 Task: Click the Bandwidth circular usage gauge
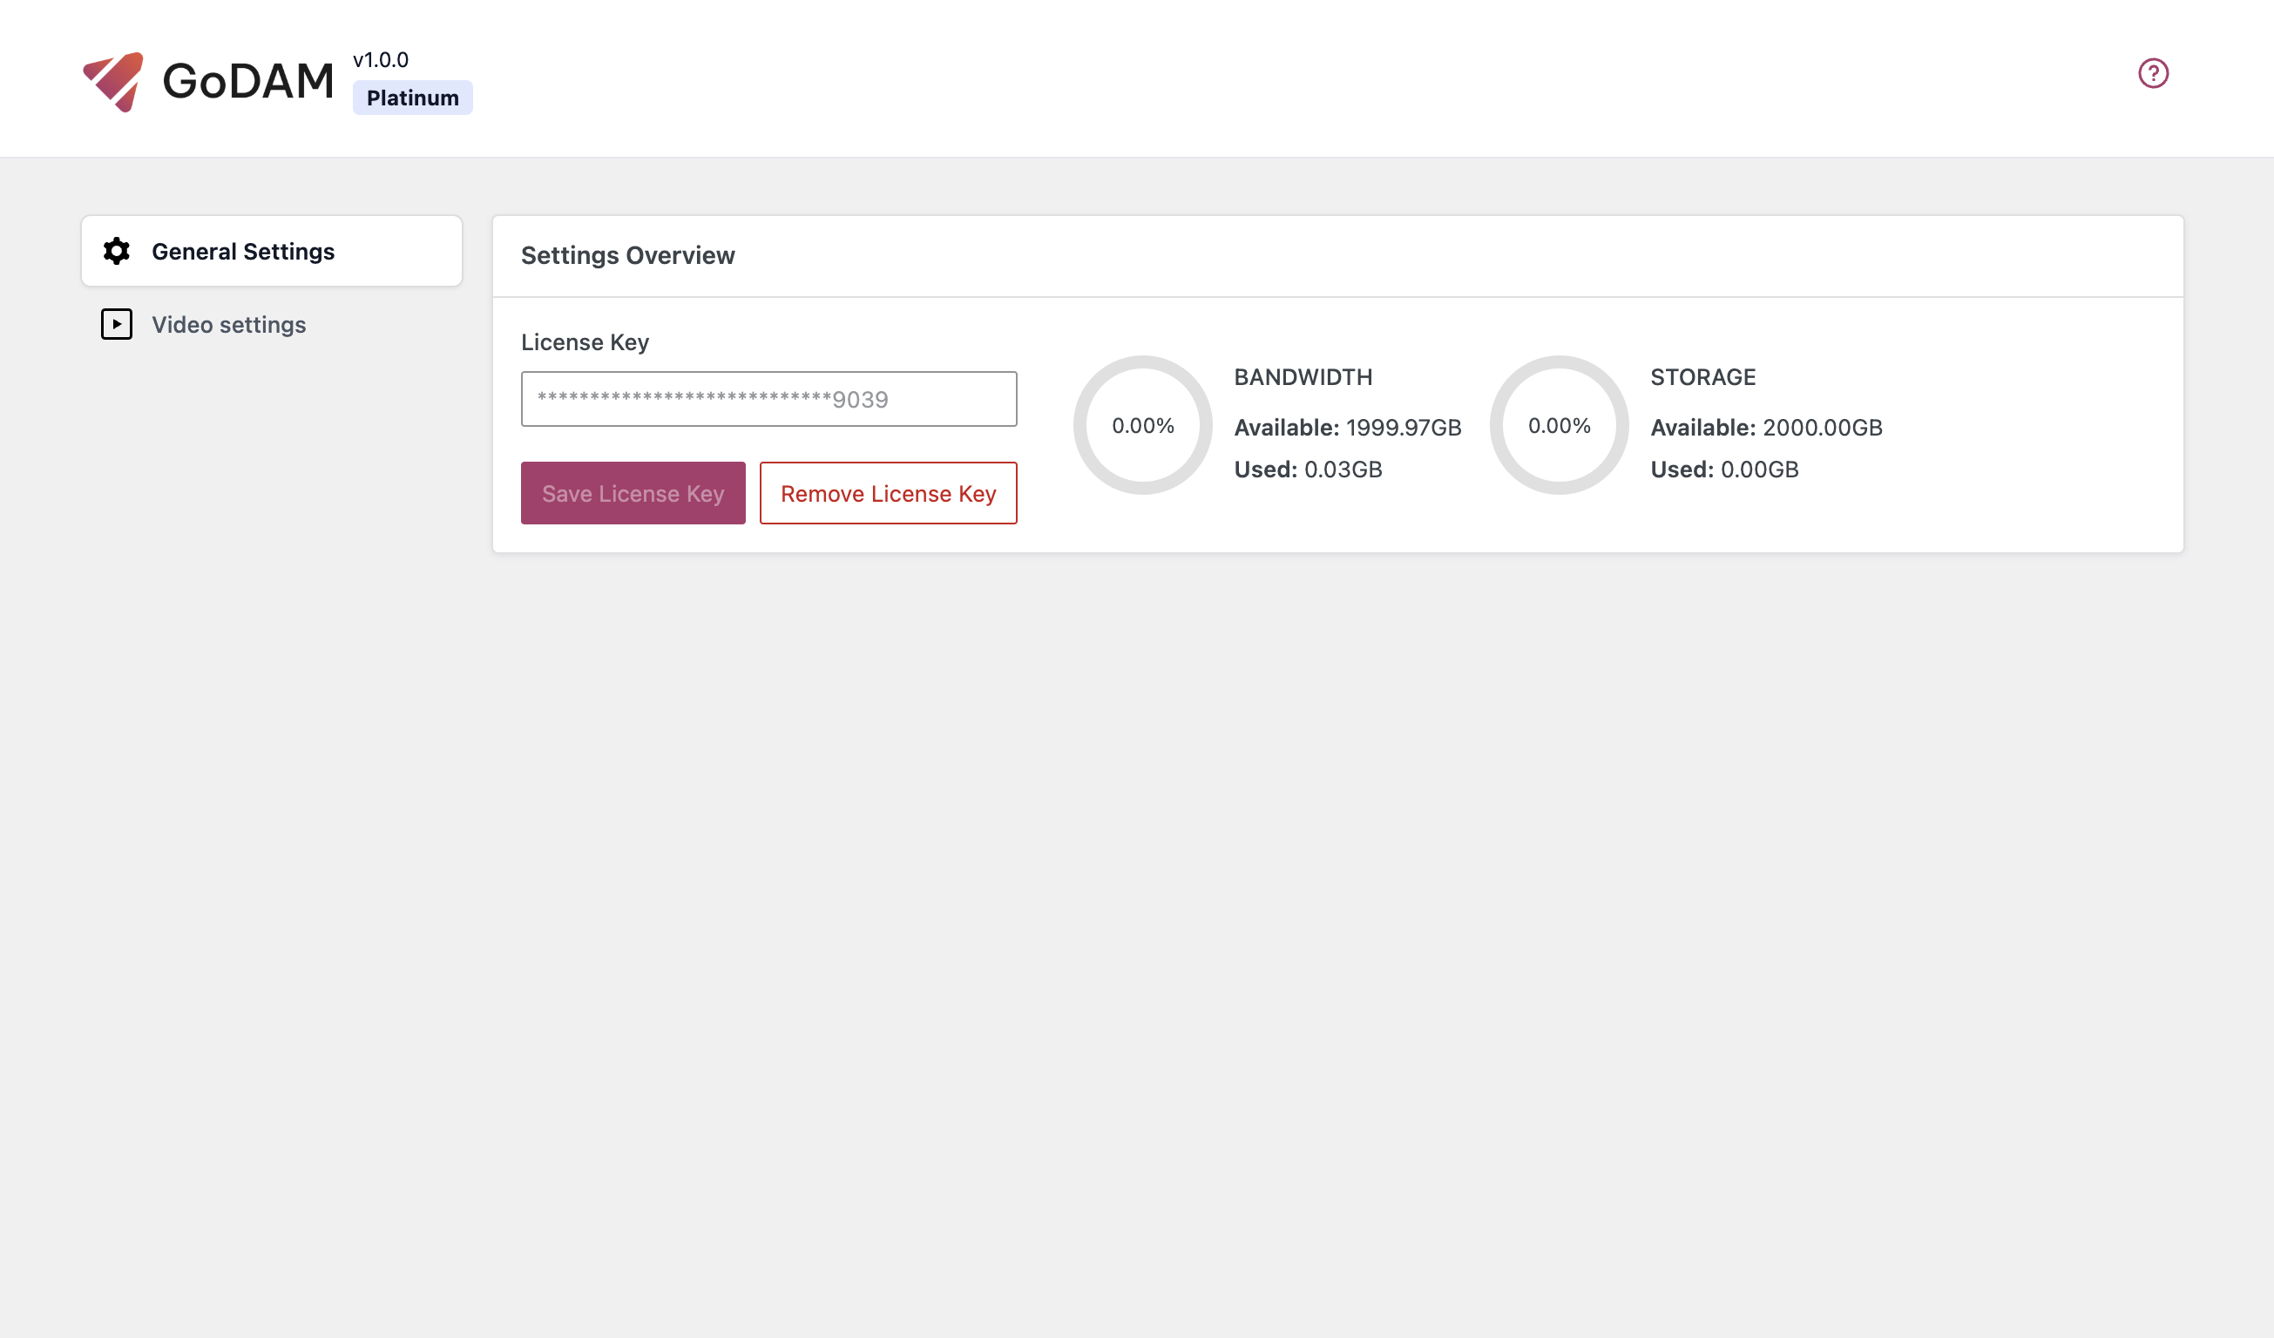pos(1142,425)
